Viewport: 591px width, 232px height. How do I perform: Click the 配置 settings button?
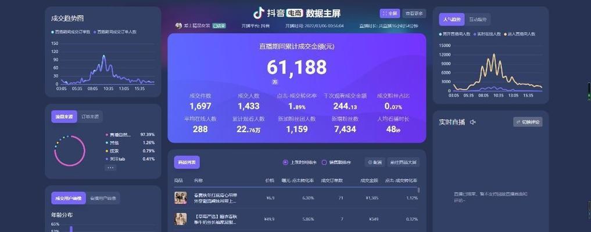375,162
